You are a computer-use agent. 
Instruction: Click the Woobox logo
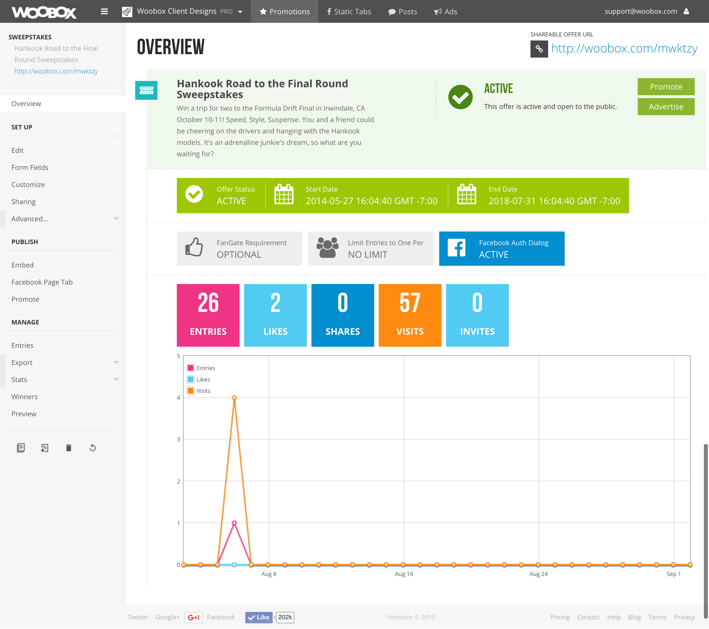pyautogui.click(x=44, y=12)
